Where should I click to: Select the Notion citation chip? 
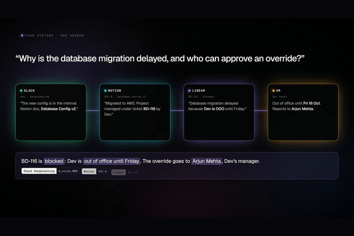pos(89,171)
